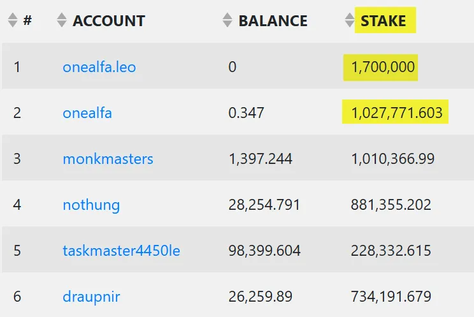Image resolution: width=474 pixels, height=317 pixels.
Task: Open the draupnir account link
Action: point(91,297)
